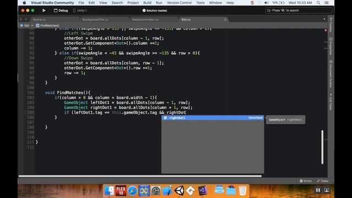Open System Preferences from the Dock
This screenshot has height=198, width=352.
point(156,191)
